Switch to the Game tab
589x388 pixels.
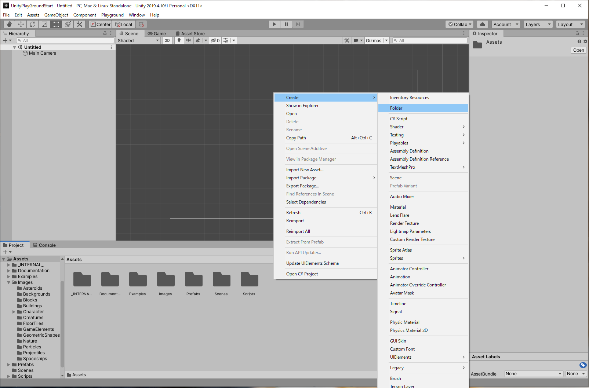[157, 33]
